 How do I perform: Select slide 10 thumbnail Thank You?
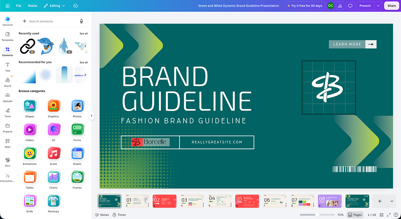click(x=357, y=201)
